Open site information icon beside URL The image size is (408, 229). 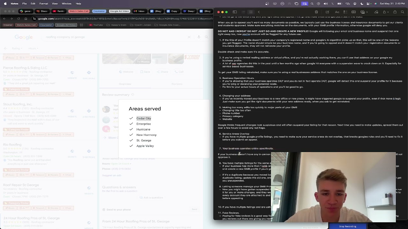[x=34, y=19]
